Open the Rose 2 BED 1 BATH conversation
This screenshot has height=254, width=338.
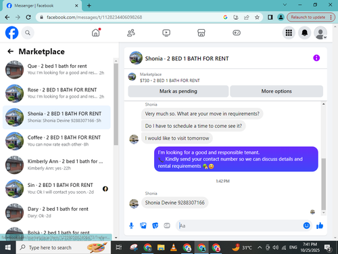pos(56,93)
